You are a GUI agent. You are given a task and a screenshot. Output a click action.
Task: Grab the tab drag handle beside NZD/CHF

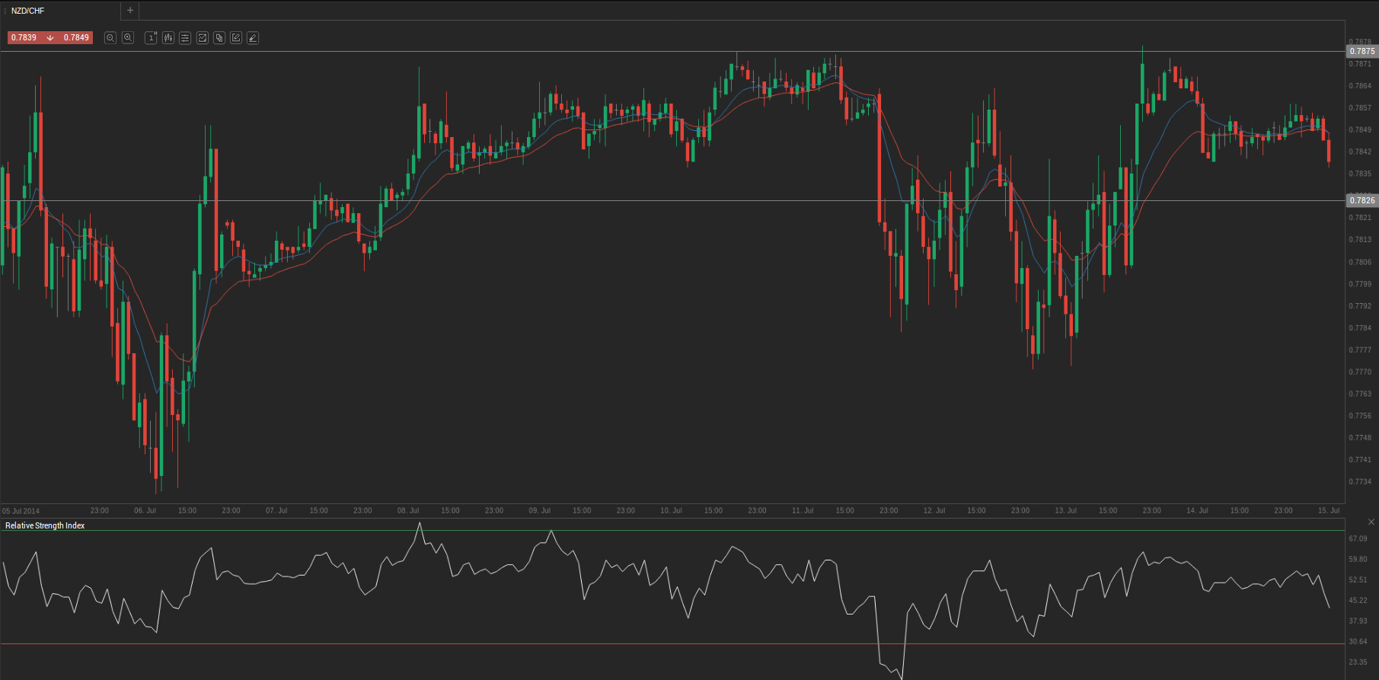pos(5,11)
